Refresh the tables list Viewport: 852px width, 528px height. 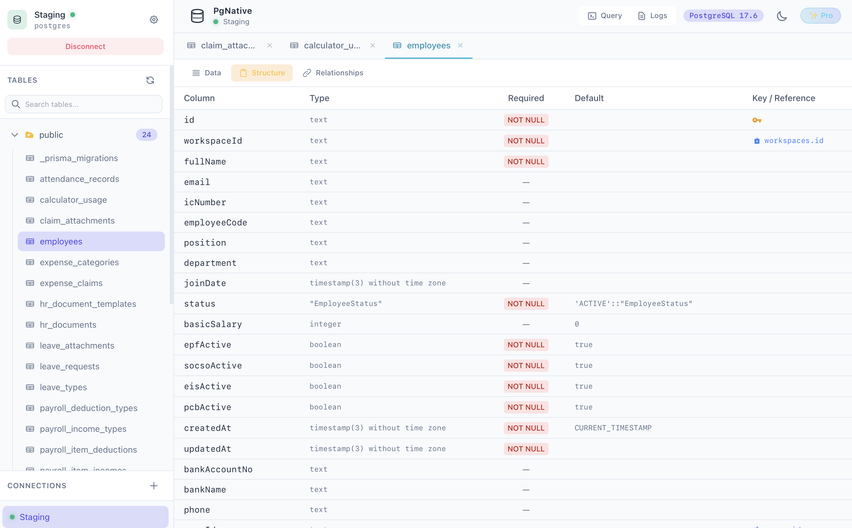coord(150,80)
